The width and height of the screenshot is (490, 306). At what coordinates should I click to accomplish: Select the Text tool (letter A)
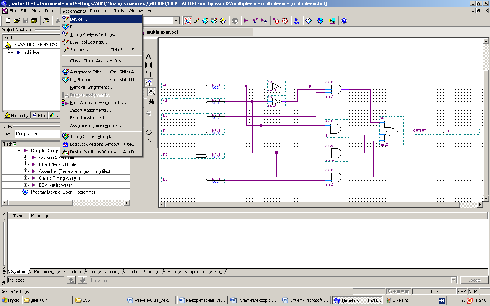click(149, 57)
